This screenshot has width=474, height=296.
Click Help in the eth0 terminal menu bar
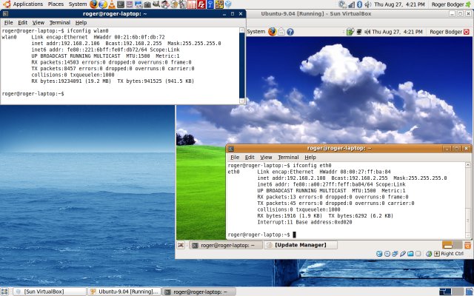pos(310,158)
